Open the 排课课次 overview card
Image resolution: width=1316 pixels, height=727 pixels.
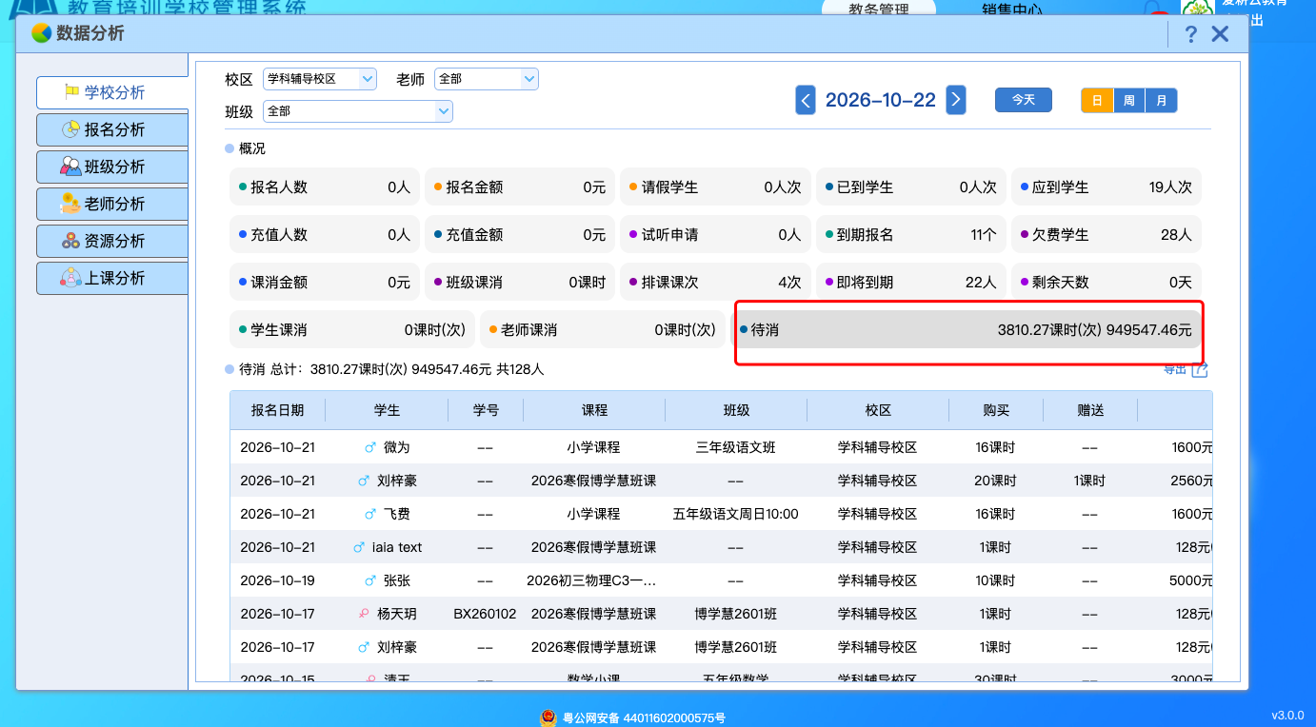[x=715, y=282]
